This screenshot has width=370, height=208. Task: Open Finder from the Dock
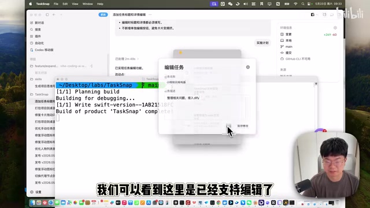[x=33, y=203]
